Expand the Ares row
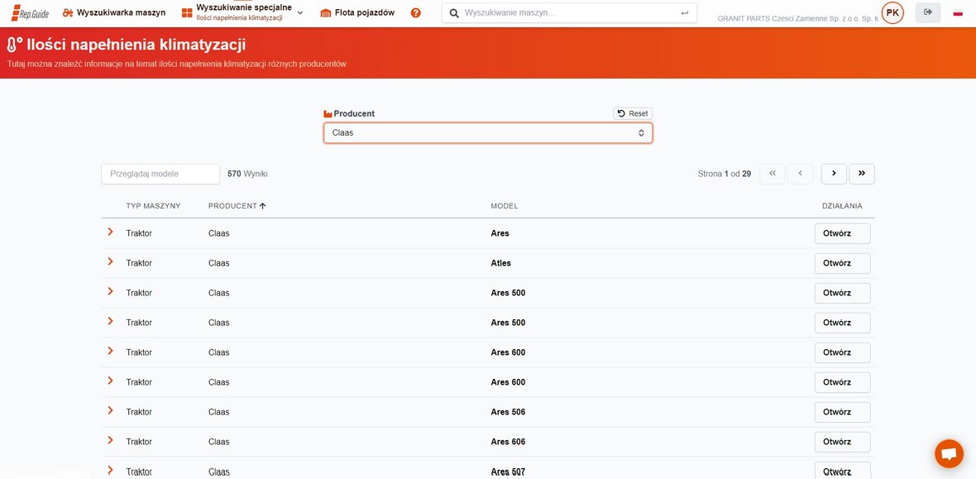976x479 pixels. pyautogui.click(x=110, y=232)
